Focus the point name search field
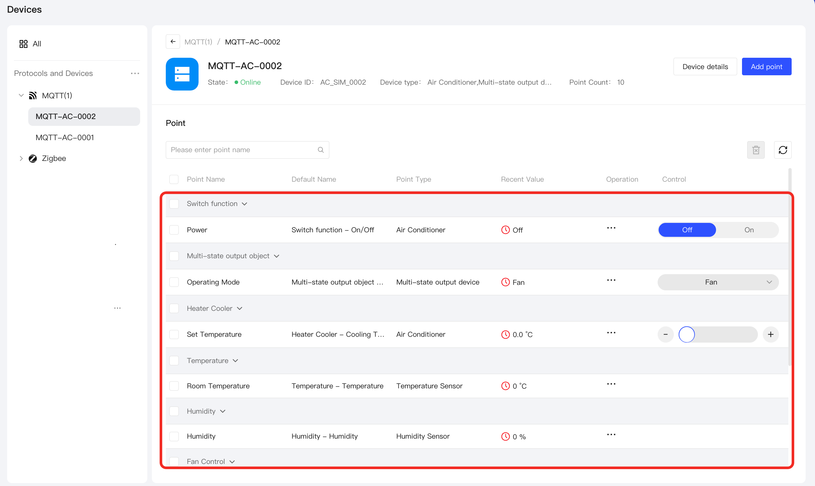The width and height of the screenshot is (815, 486). pyautogui.click(x=247, y=150)
